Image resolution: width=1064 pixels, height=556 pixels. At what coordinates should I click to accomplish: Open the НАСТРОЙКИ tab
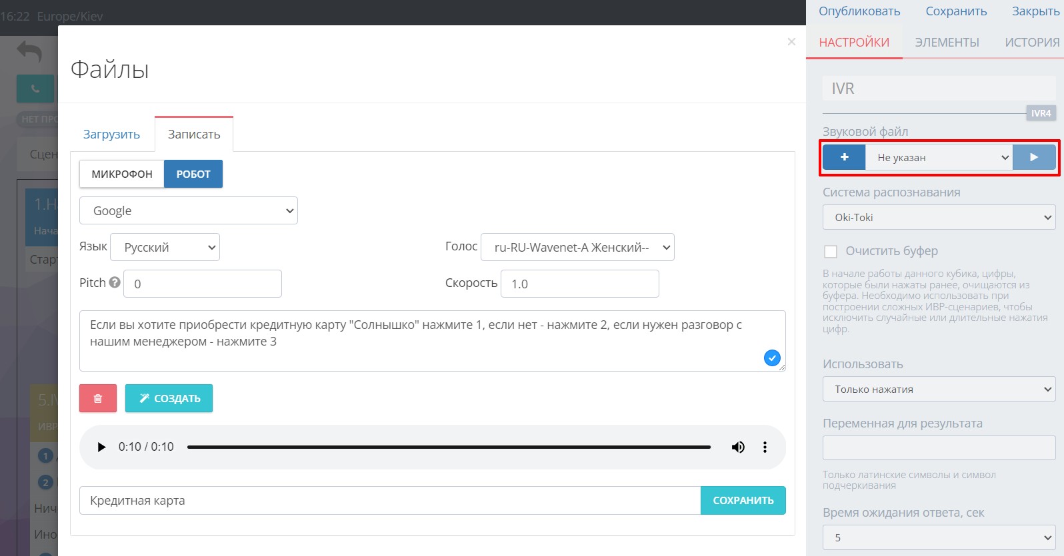point(854,43)
